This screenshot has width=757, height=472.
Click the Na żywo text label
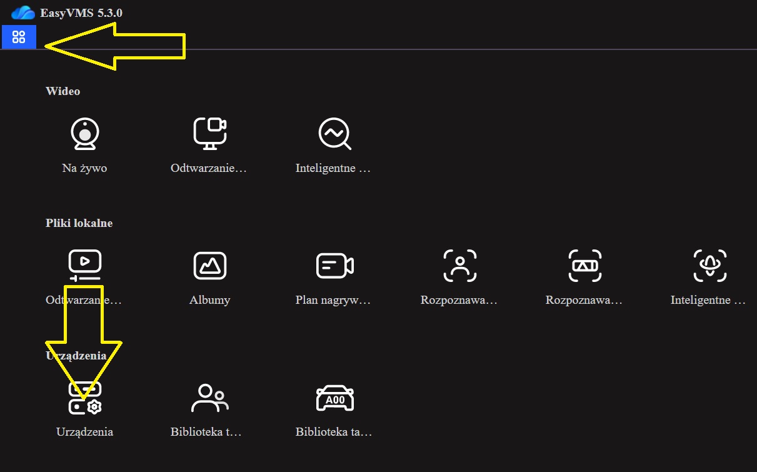(84, 169)
